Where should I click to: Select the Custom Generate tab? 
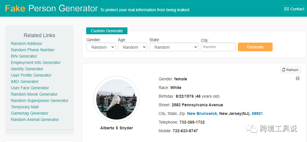(x=107, y=31)
